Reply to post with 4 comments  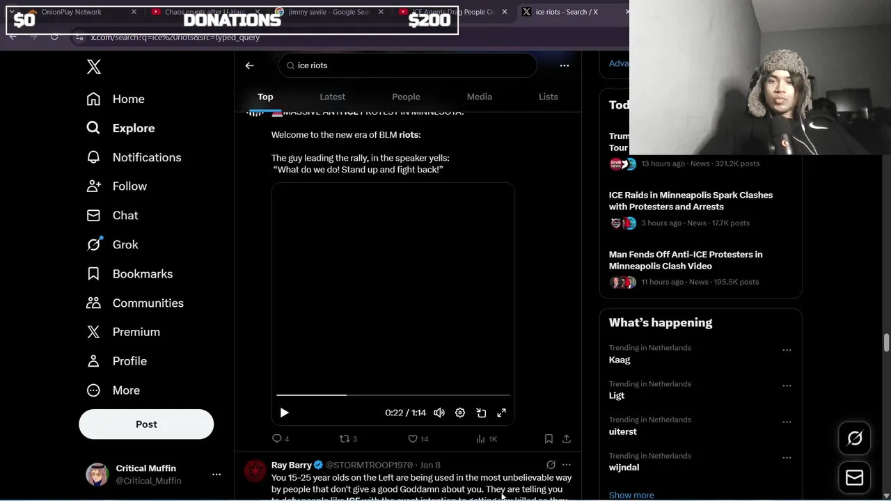[281, 439]
